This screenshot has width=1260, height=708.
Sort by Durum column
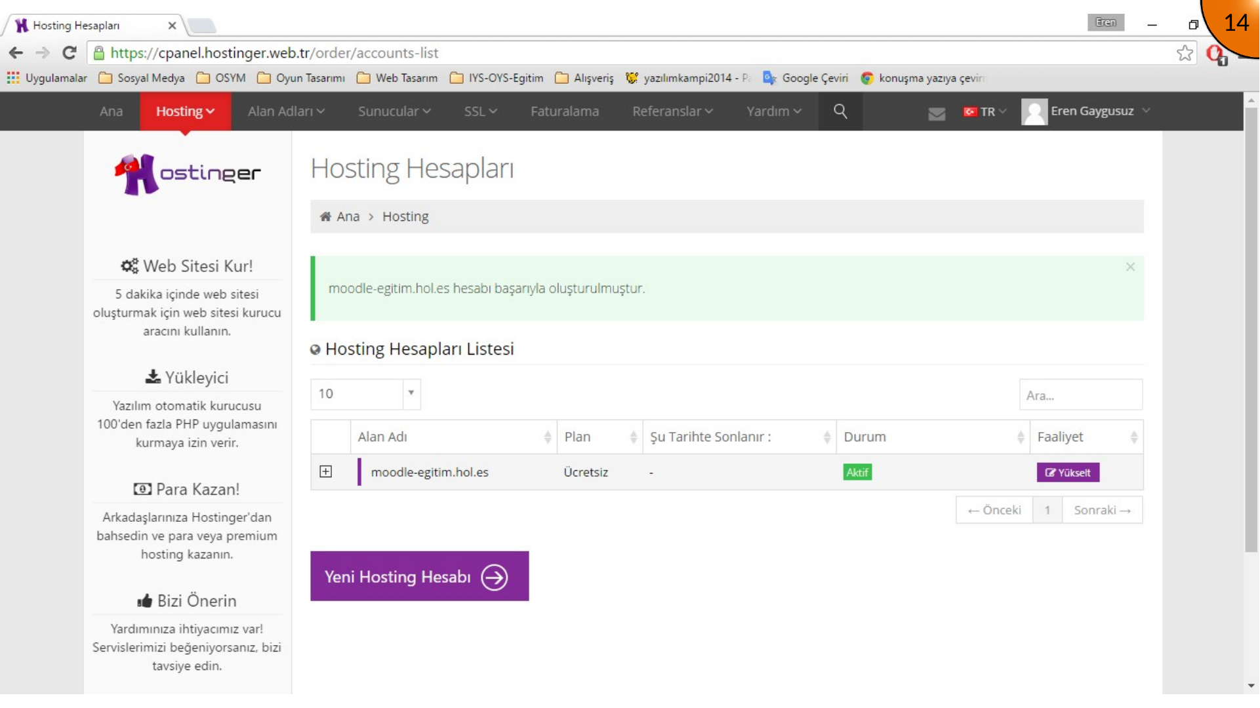pyautogui.click(x=933, y=437)
